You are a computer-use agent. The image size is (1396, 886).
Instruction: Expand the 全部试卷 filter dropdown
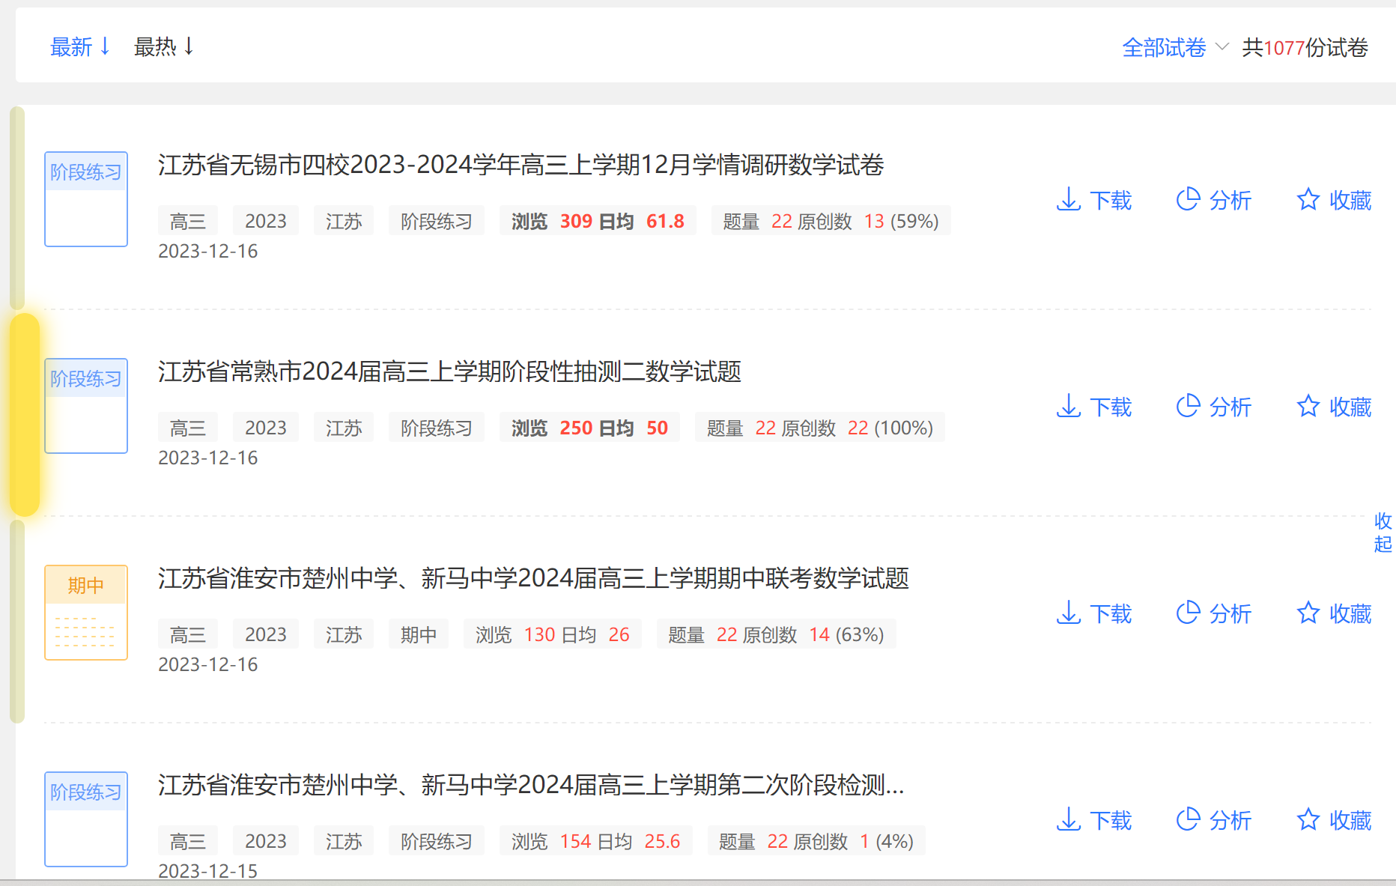tap(1174, 48)
